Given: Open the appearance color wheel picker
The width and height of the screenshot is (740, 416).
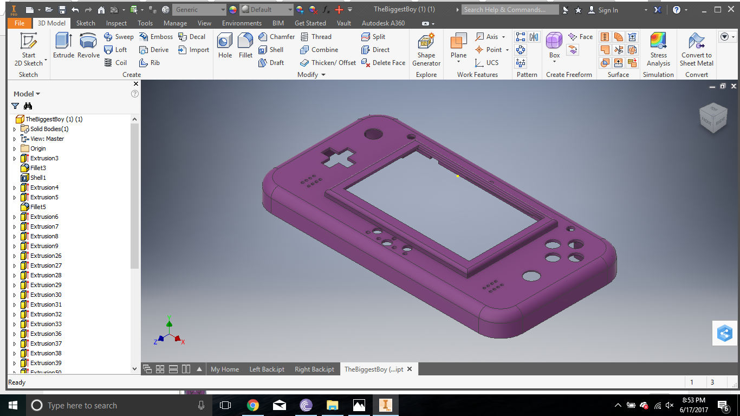Looking at the screenshot, I should pyautogui.click(x=233, y=10).
